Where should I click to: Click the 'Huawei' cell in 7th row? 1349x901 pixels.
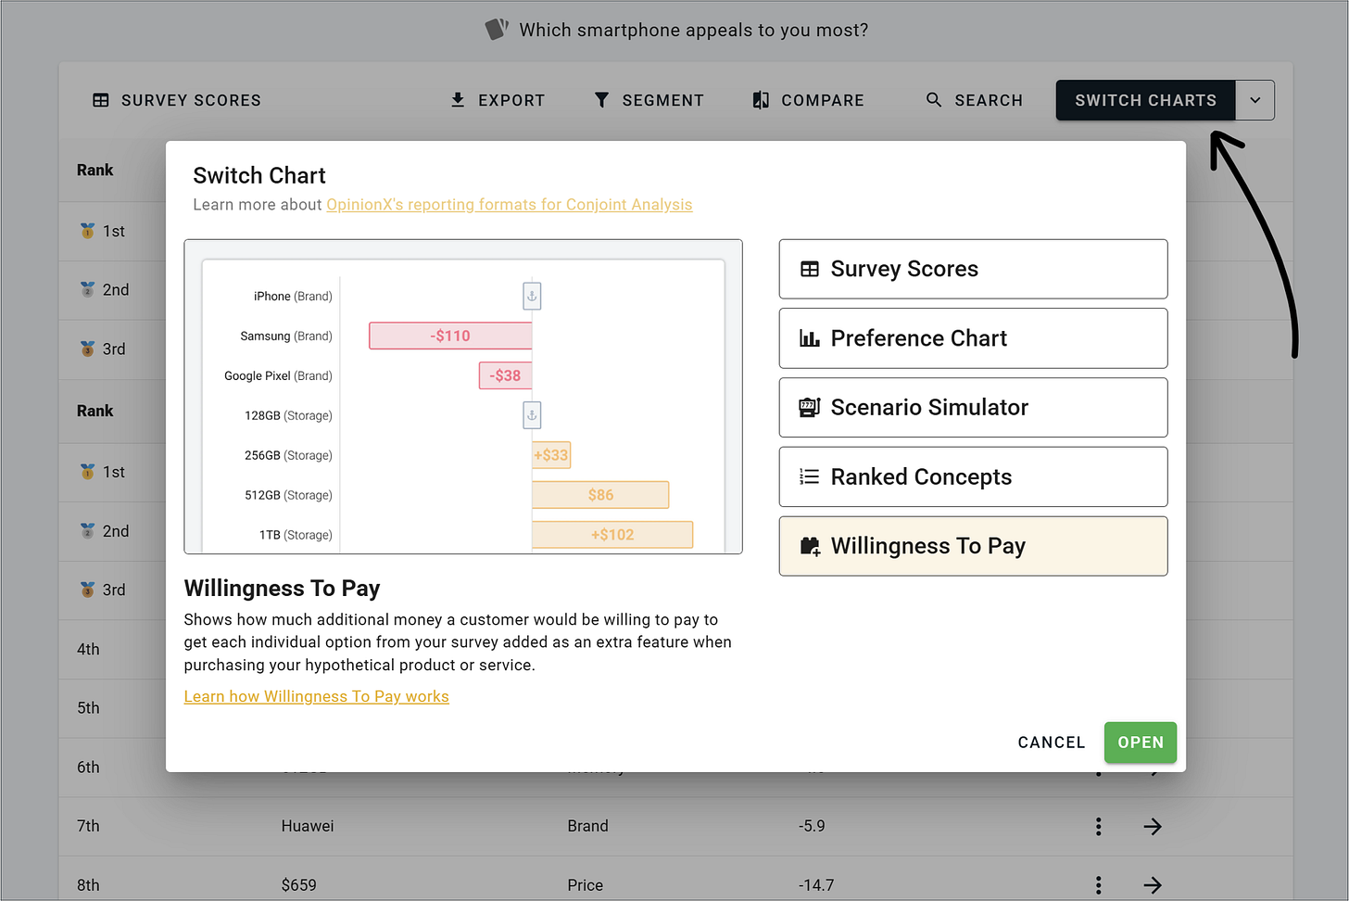308,826
